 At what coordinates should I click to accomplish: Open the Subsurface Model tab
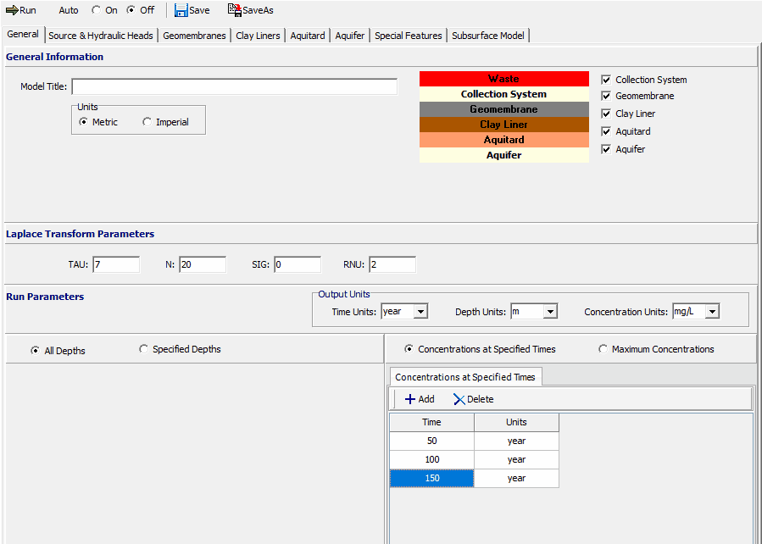click(488, 36)
